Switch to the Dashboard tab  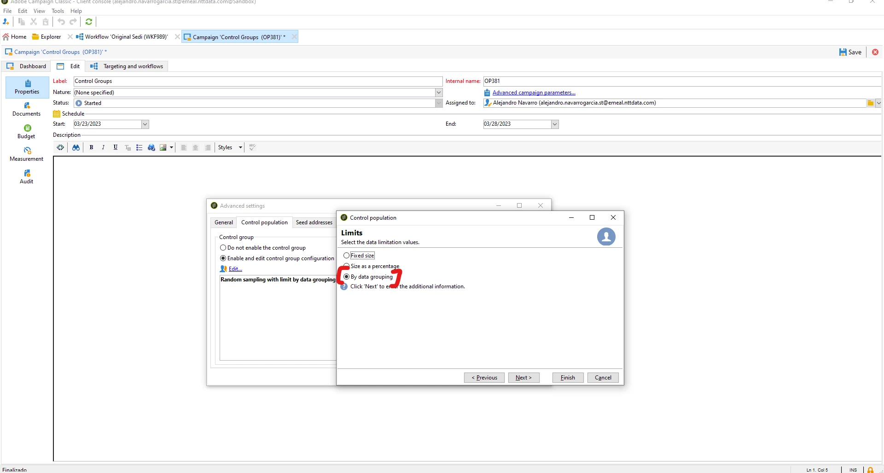26,66
